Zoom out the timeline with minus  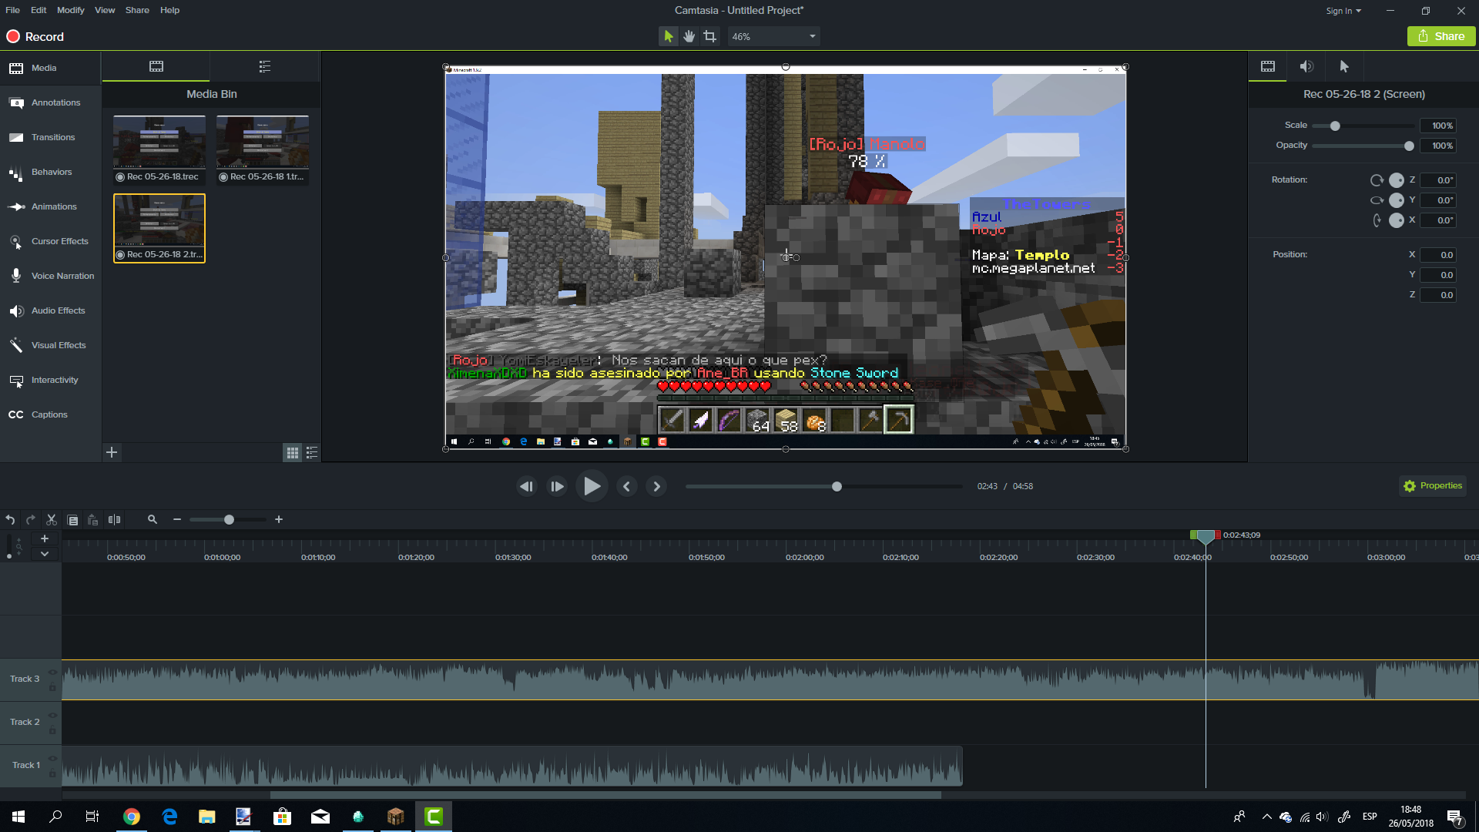point(177,520)
